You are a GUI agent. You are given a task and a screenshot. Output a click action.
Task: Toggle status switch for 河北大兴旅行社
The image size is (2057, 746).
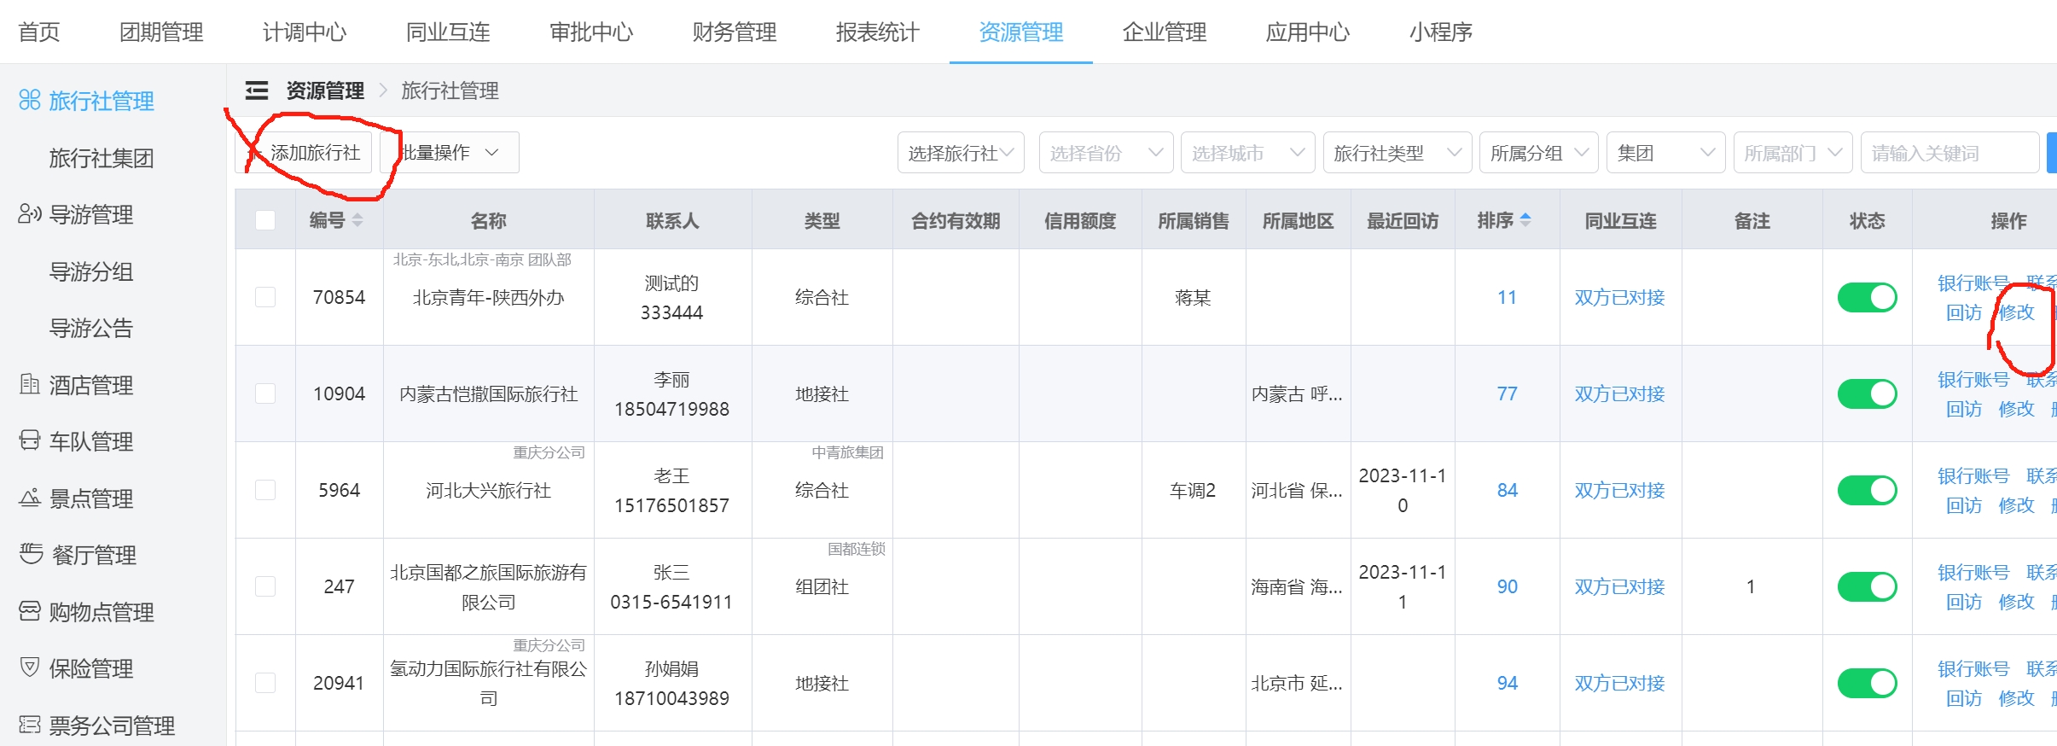pos(1867,490)
